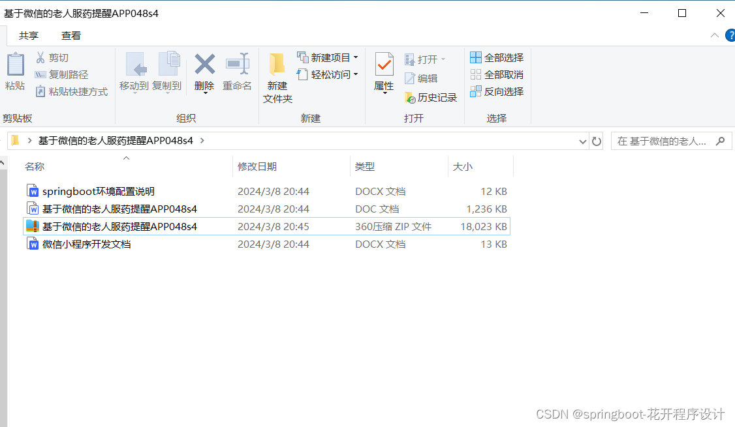
Task: Click the left pane scroll up arrow
Action: [3, 163]
